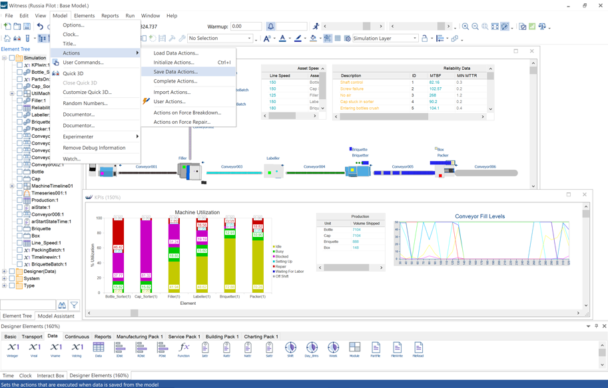Screen dimensions: 608x388
Task: Open the Experimenter submenu item
Action: coord(95,136)
